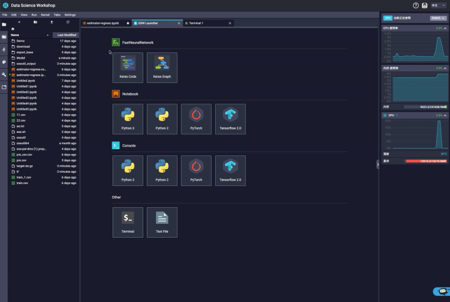
Task: Select Untitled3.ipynb in file list
Action: (x=44, y=98)
